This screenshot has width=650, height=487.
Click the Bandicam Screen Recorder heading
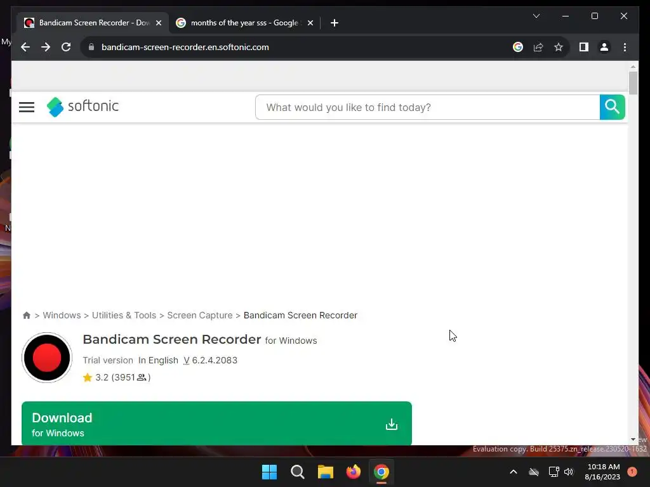tap(171, 339)
